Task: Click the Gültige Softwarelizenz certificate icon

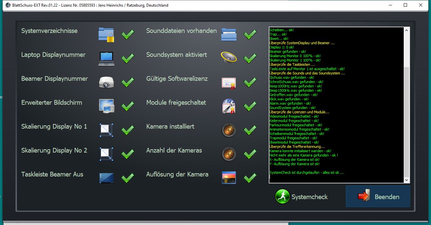Action: point(229,82)
